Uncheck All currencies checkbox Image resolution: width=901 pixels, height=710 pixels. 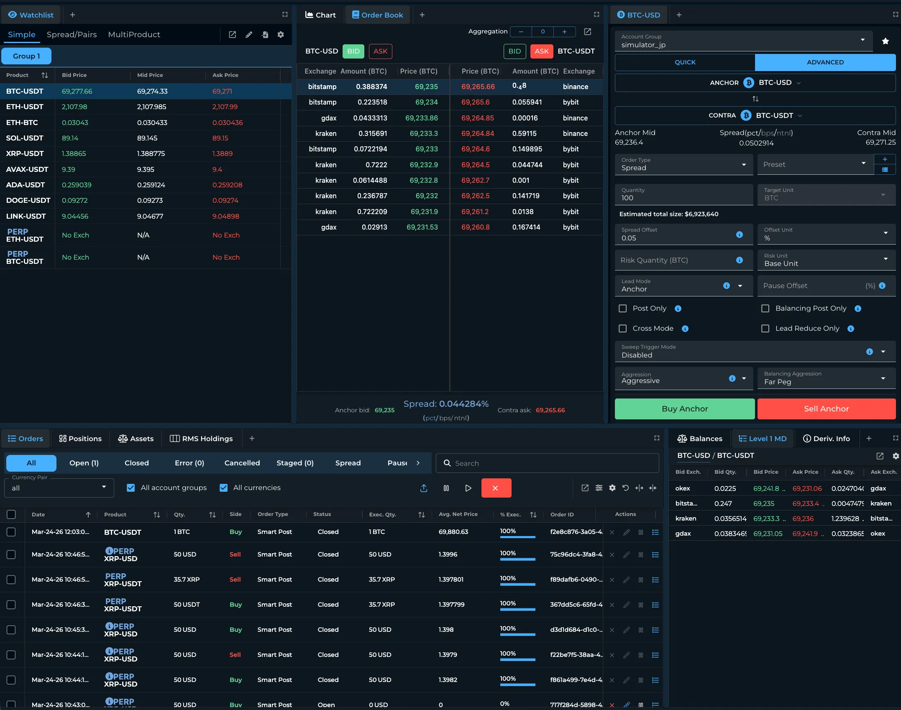tap(224, 488)
